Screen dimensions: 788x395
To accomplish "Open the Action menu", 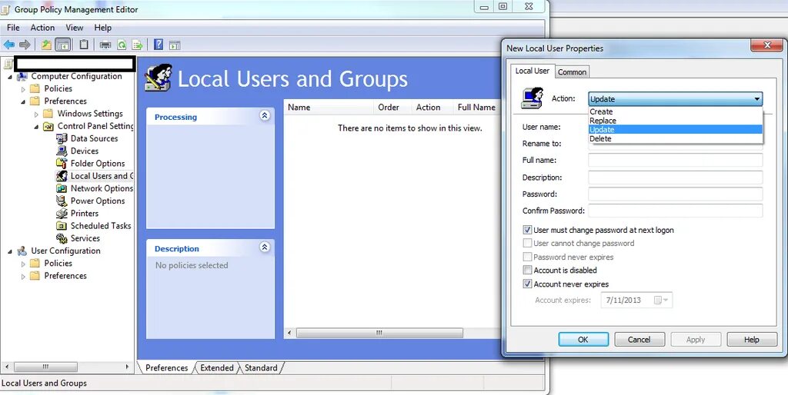I will (x=43, y=28).
